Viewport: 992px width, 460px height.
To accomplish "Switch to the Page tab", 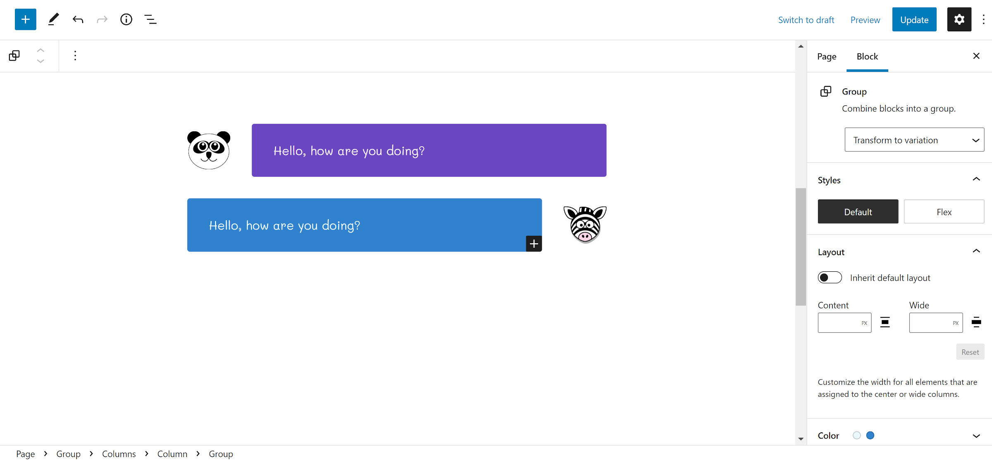I will click(x=827, y=57).
